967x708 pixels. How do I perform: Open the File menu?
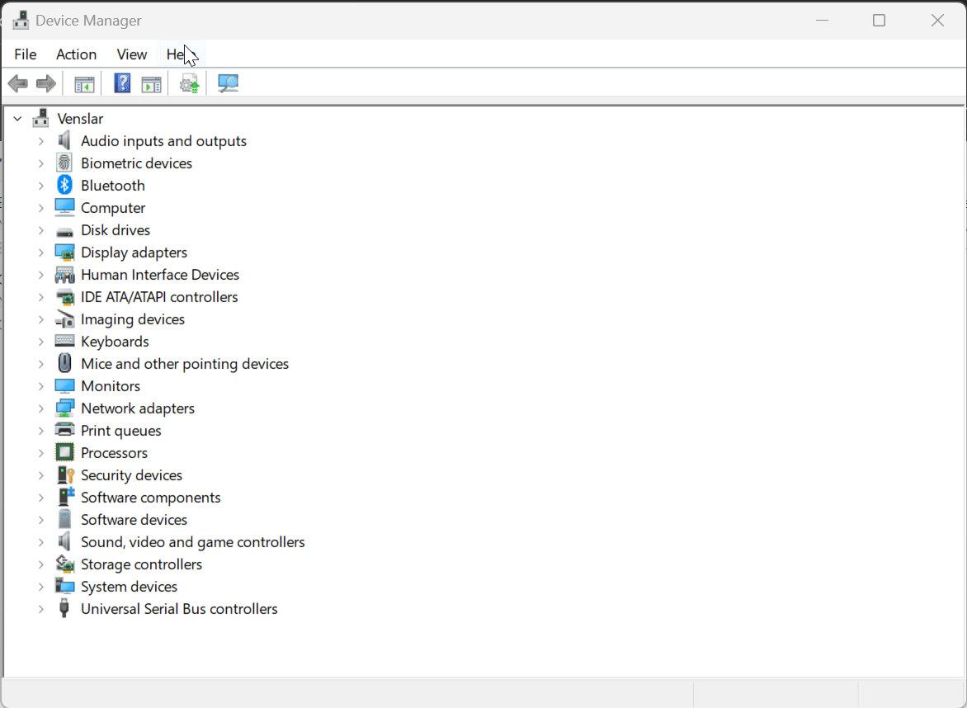(x=26, y=54)
